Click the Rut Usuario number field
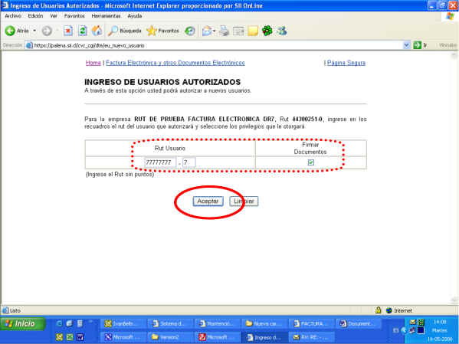Screen dimensions: 459x344 (160, 162)
